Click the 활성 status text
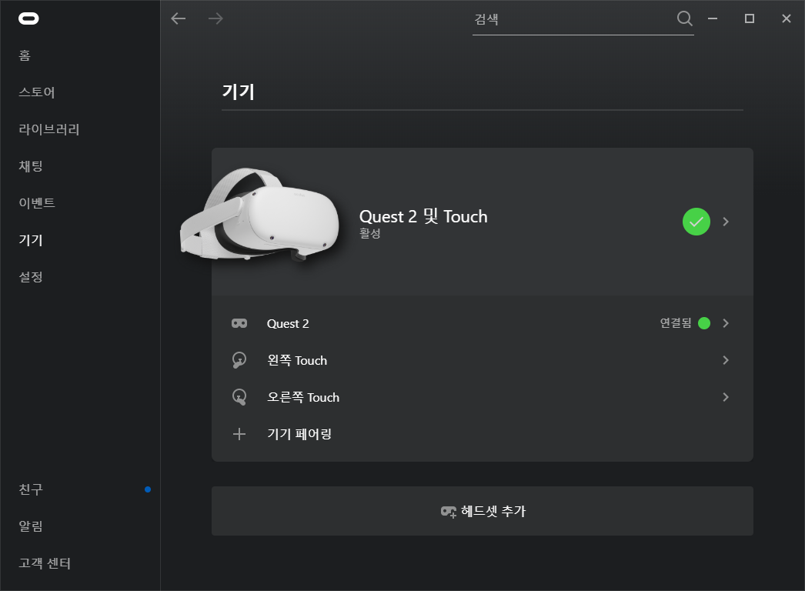Screen dimensions: 805x591 click(x=369, y=234)
